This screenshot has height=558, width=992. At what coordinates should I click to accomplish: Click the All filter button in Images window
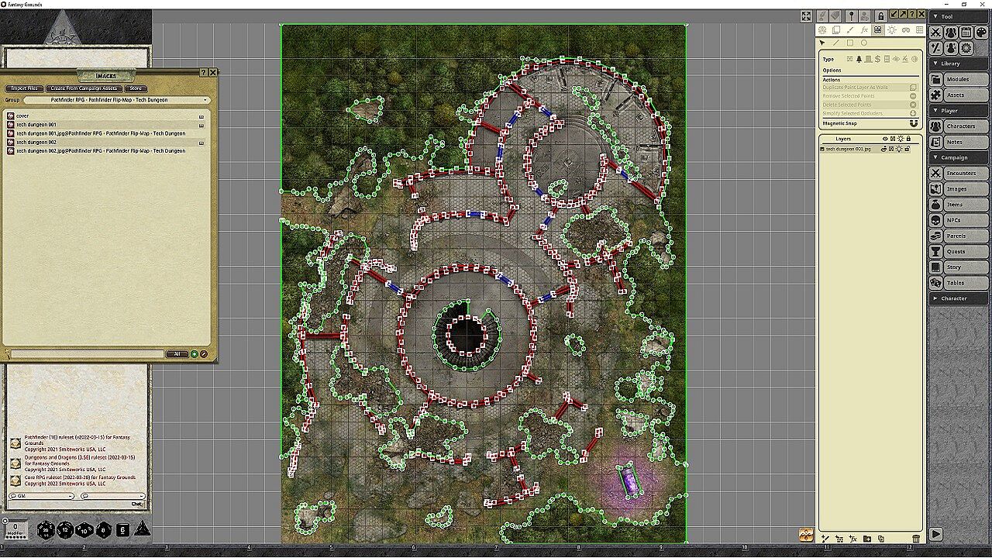click(x=177, y=354)
